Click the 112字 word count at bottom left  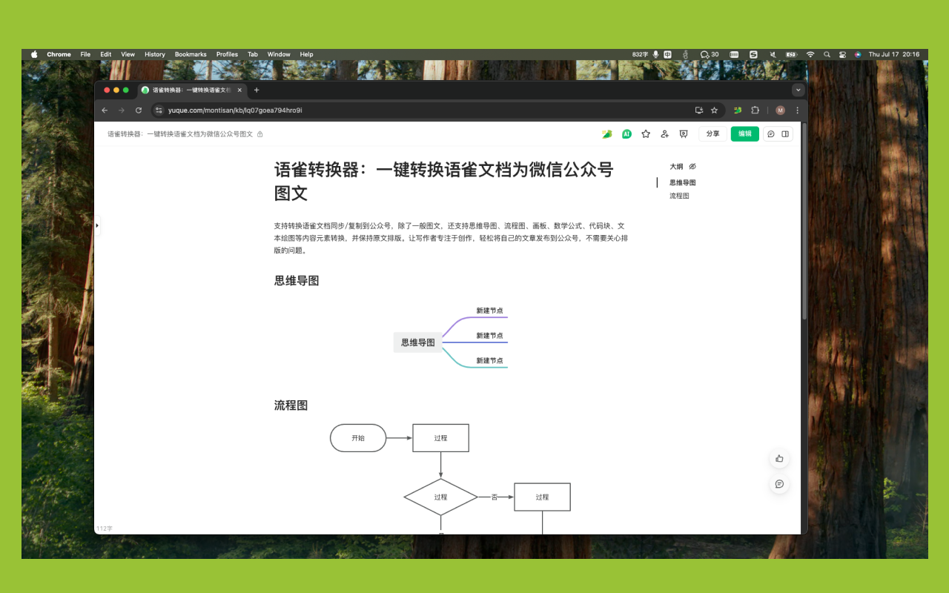click(x=104, y=529)
